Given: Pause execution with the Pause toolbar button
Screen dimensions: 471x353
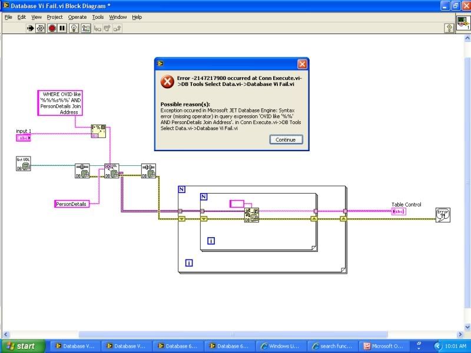Looking at the screenshot, I should [62, 28].
